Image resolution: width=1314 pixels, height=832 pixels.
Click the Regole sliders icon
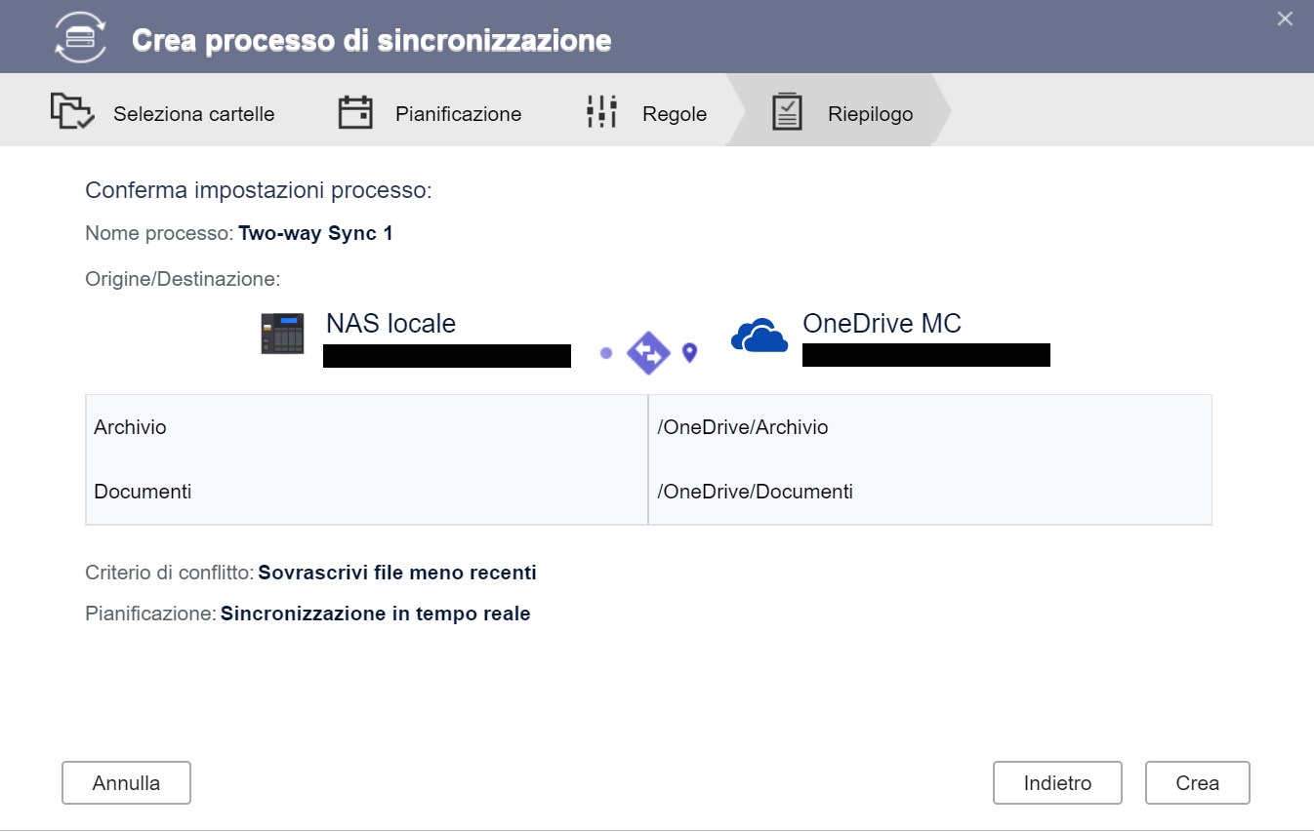click(601, 112)
